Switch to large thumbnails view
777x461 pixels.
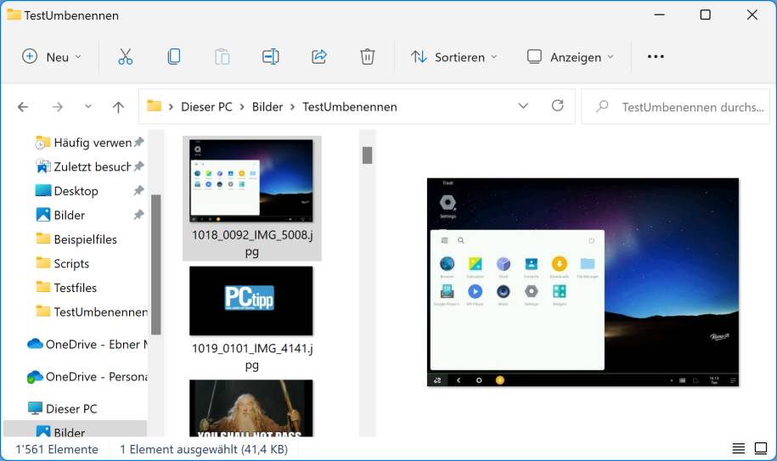[x=759, y=449]
